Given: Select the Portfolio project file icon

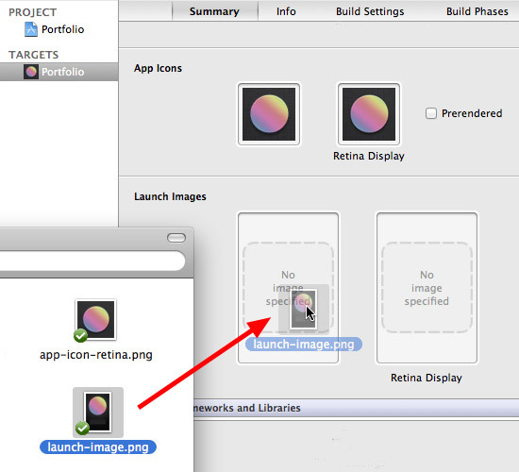Looking at the screenshot, I should 31,29.
